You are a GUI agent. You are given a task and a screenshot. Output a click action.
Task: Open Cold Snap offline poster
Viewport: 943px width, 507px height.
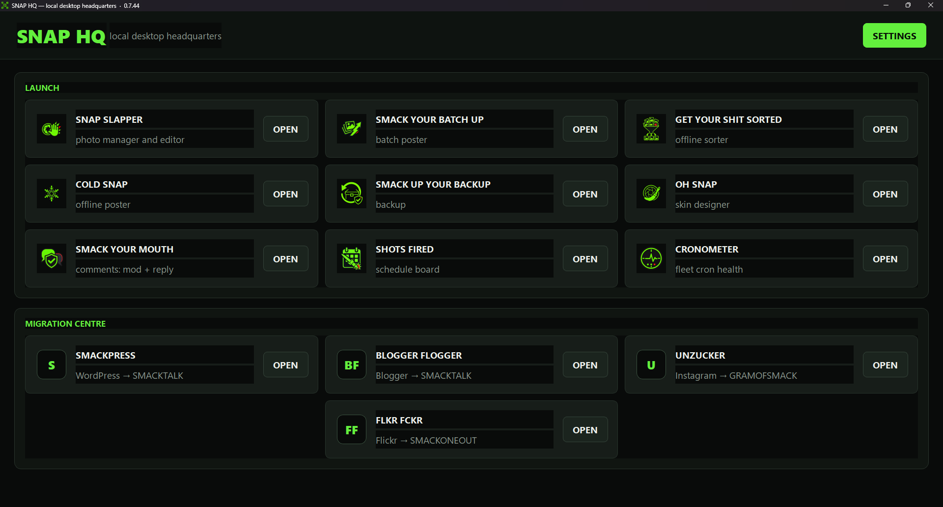[x=285, y=194]
